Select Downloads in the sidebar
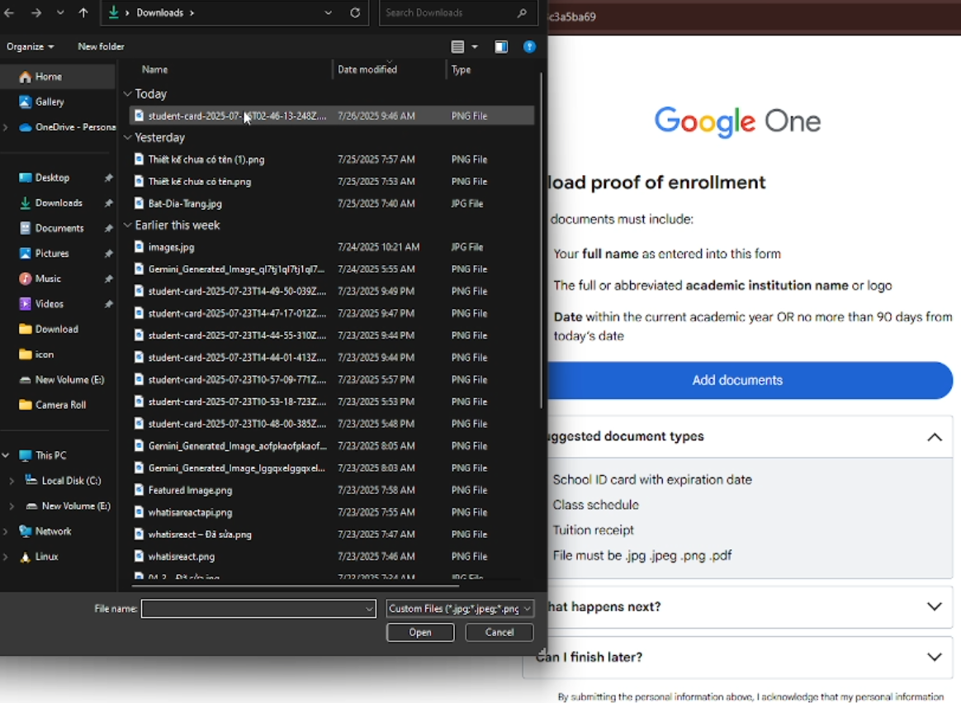The width and height of the screenshot is (961, 703). [58, 203]
